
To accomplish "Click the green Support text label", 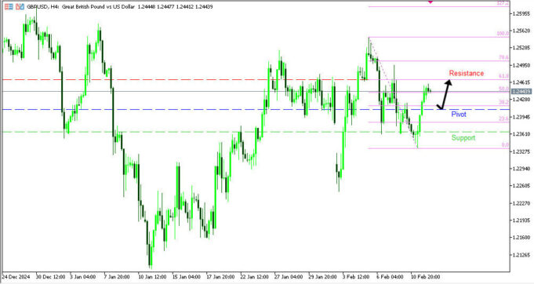I will pyautogui.click(x=463, y=137).
